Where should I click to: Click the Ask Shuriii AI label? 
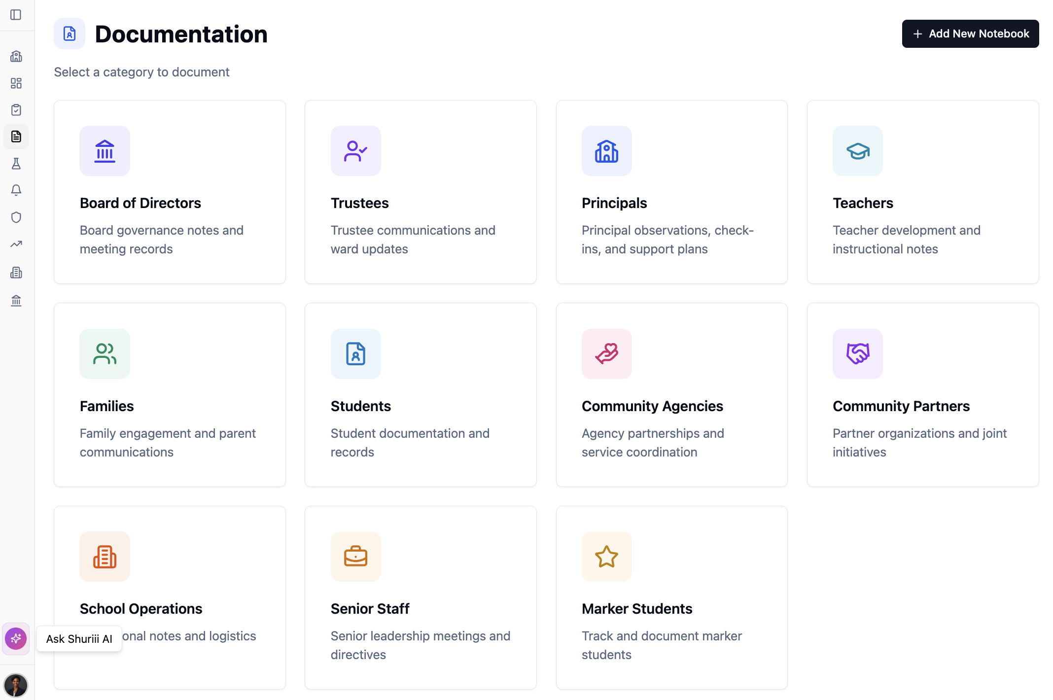click(x=79, y=638)
